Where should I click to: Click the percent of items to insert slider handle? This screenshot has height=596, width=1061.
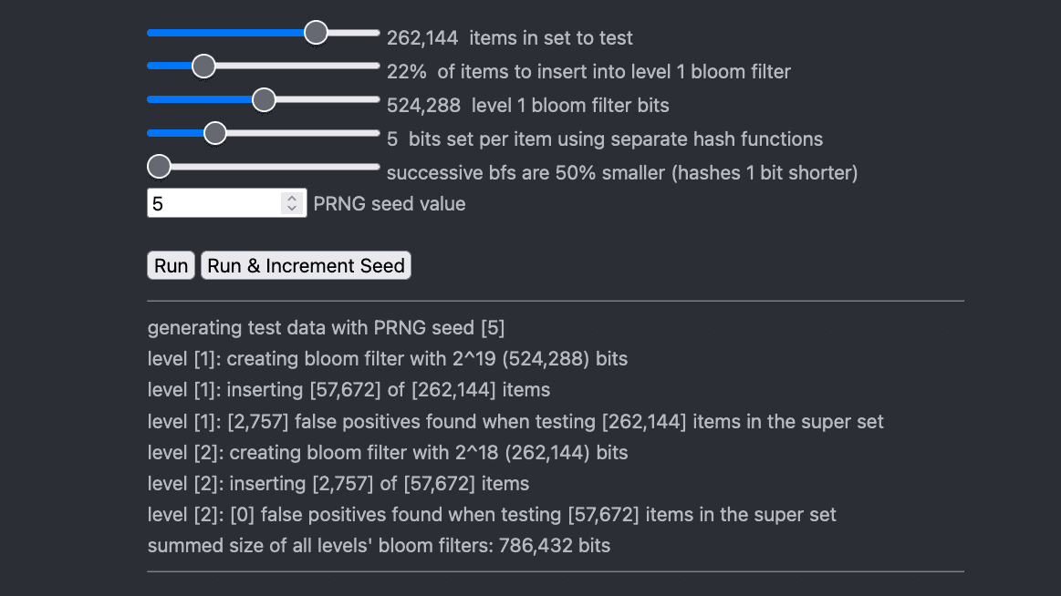[203, 66]
